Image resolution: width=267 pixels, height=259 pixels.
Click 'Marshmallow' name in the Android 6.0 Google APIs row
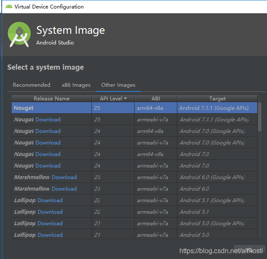tap(32, 177)
